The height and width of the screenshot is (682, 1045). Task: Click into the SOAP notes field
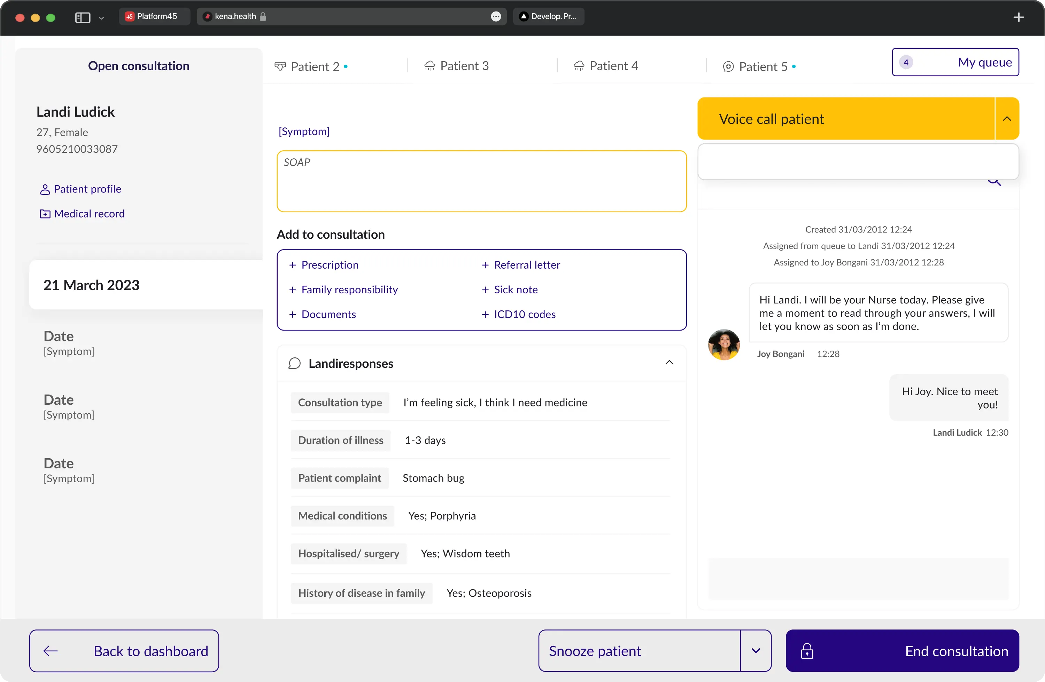pyautogui.click(x=481, y=182)
